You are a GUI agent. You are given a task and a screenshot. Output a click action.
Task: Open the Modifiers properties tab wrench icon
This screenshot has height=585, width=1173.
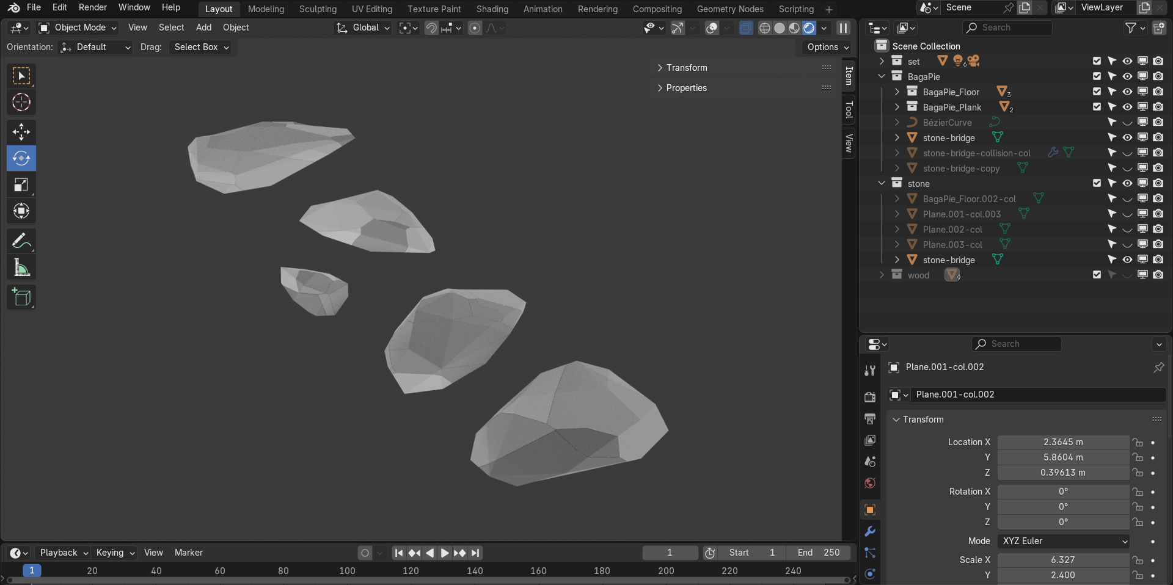pos(870,532)
